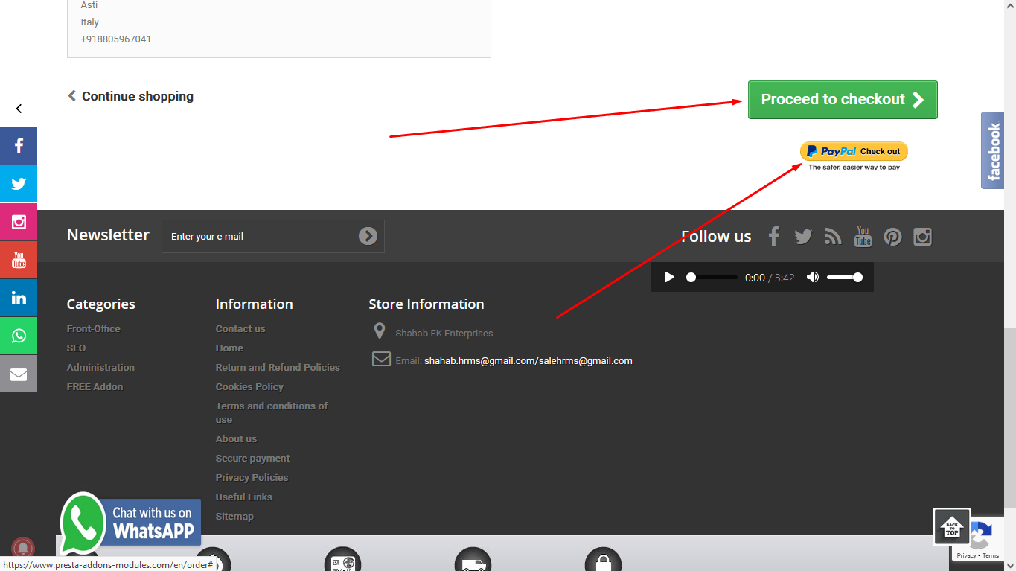Open the Front-Office category
1016x571 pixels.
(94, 328)
